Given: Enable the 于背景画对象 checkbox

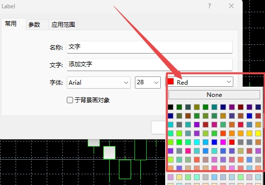Looking at the screenshot, I should pyautogui.click(x=70, y=100).
